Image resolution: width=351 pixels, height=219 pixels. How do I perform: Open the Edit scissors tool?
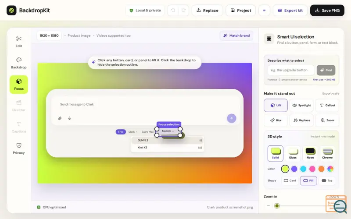coord(19,42)
